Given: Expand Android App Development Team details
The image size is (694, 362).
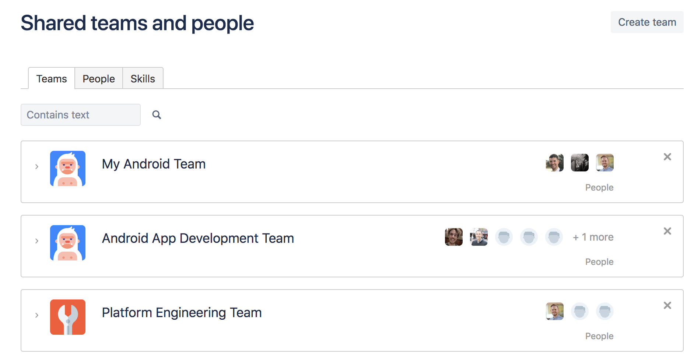Looking at the screenshot, I should (37, 241).
